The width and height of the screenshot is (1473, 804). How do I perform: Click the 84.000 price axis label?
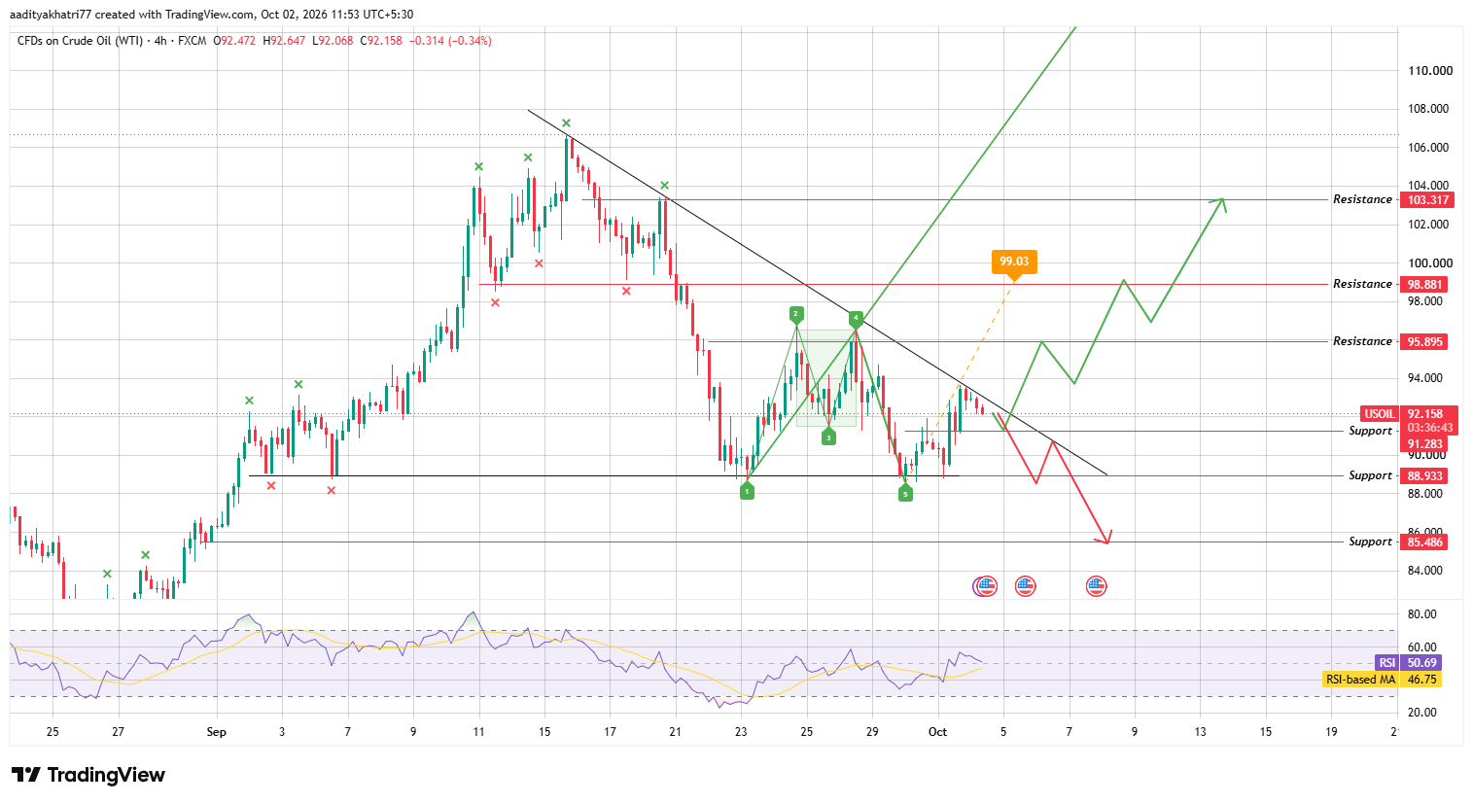[x=1427, y=571]
